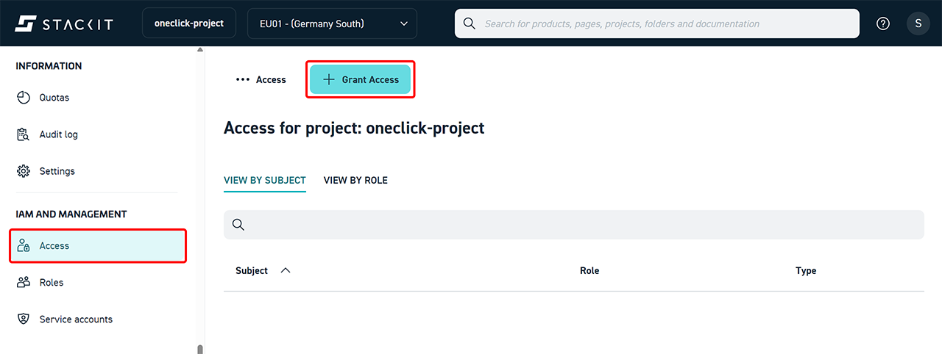Viewport: 942px width, 354px height.
Task: Click the Grant Access button
Action: pos(360,79)
